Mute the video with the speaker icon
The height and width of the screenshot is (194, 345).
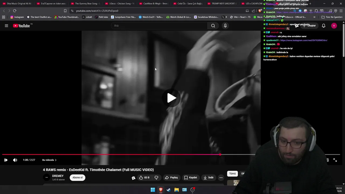point(15,160)
